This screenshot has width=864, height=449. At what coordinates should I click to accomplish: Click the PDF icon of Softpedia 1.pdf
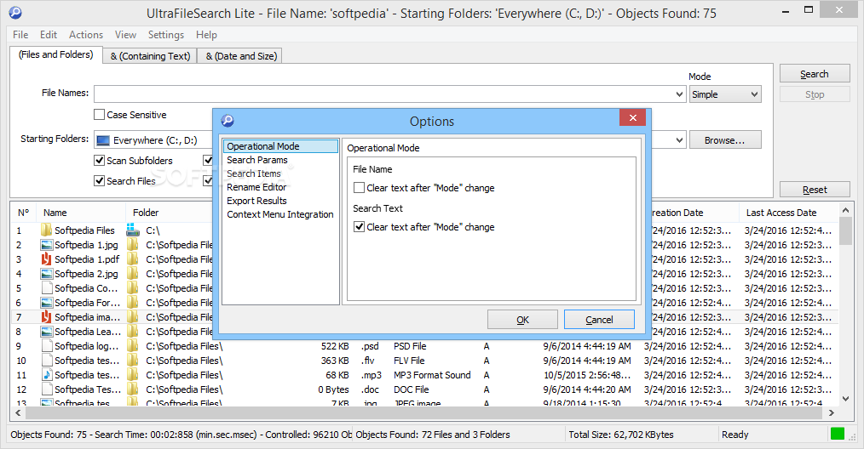point(46,259)
